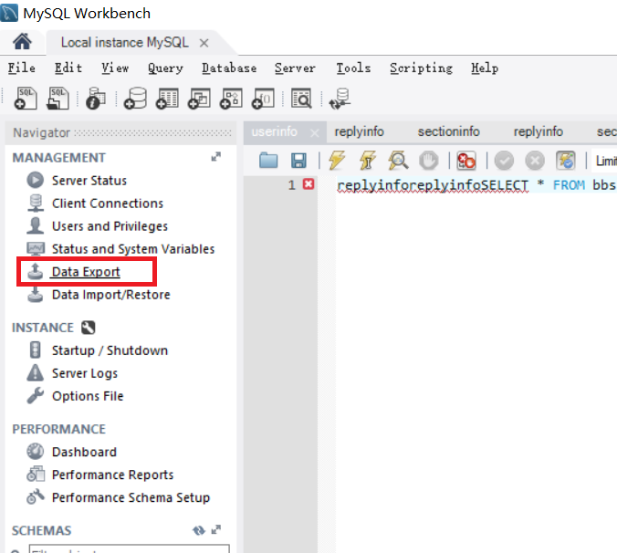This screenshot has width=617, height=553.
Task: Create a new schema icon
Action: click(135, 99)
